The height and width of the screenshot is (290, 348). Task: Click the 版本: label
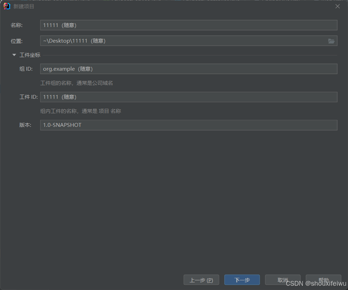tap(25, 125)
